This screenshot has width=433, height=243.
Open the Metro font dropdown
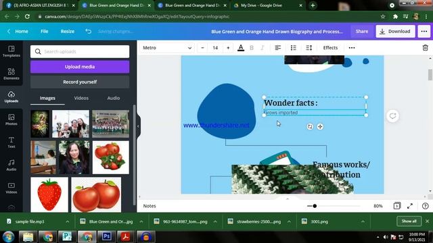point(167,48)
